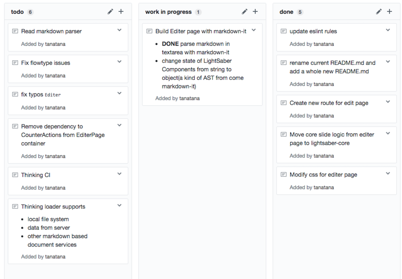Click tanatana link on Move core slide card
The height and width of the screenshot is (279, 402).
323,156
